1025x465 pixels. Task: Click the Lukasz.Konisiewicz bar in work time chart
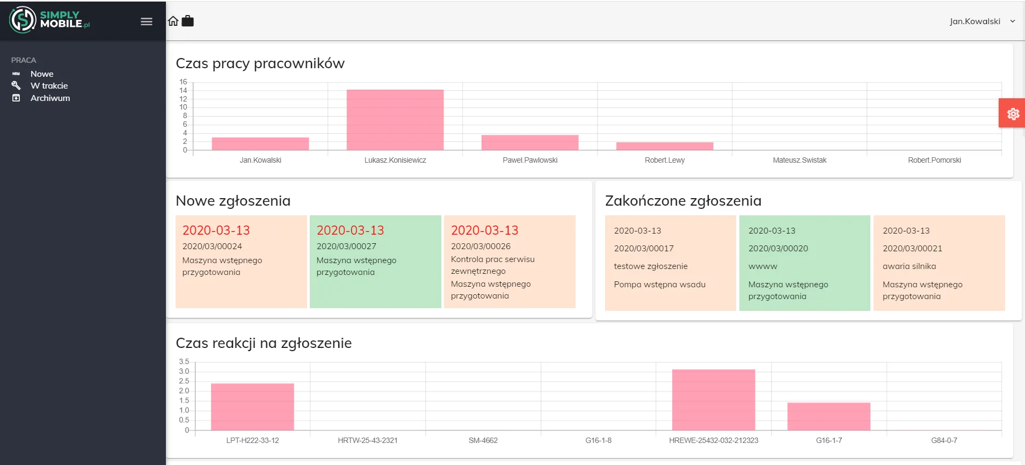coord(395,120)
